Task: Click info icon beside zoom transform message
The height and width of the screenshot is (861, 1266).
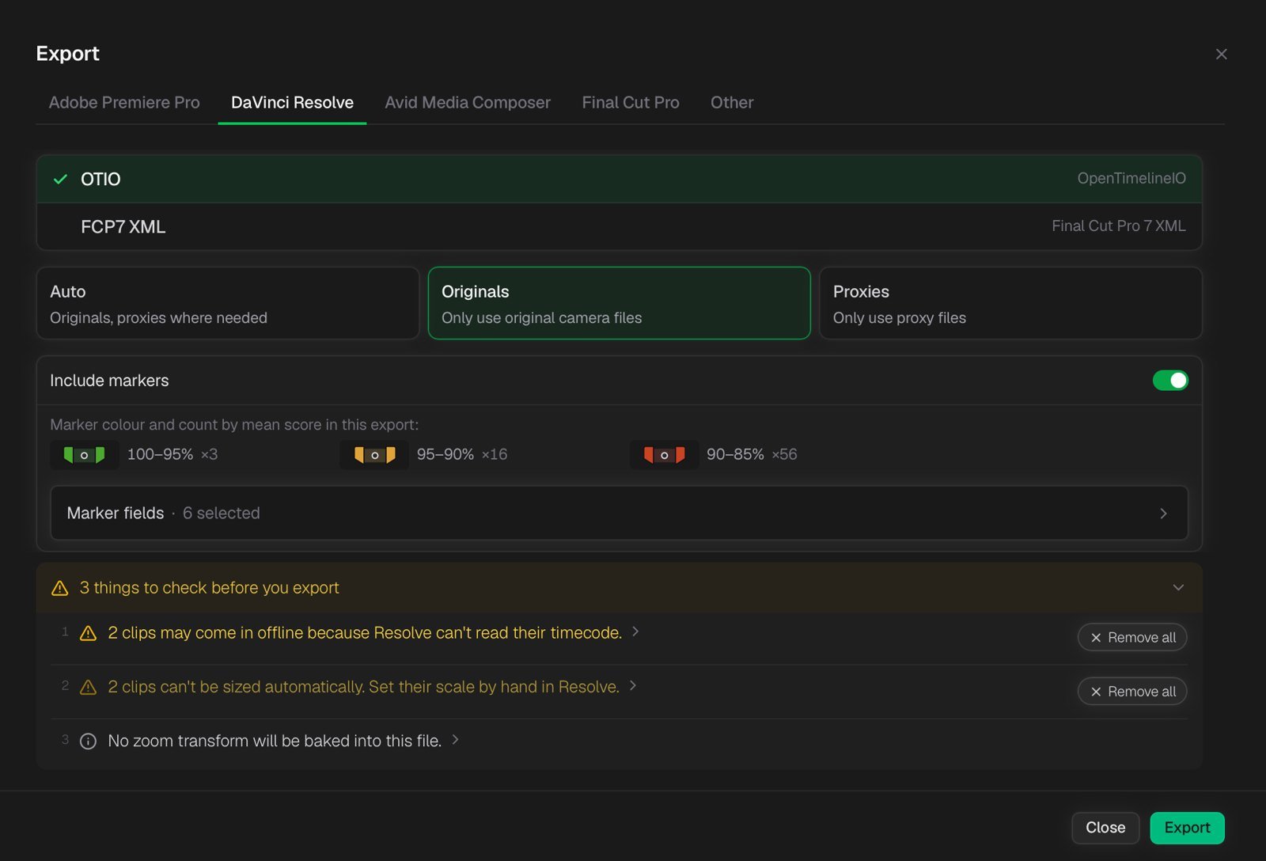Action: tap(89, 742)
